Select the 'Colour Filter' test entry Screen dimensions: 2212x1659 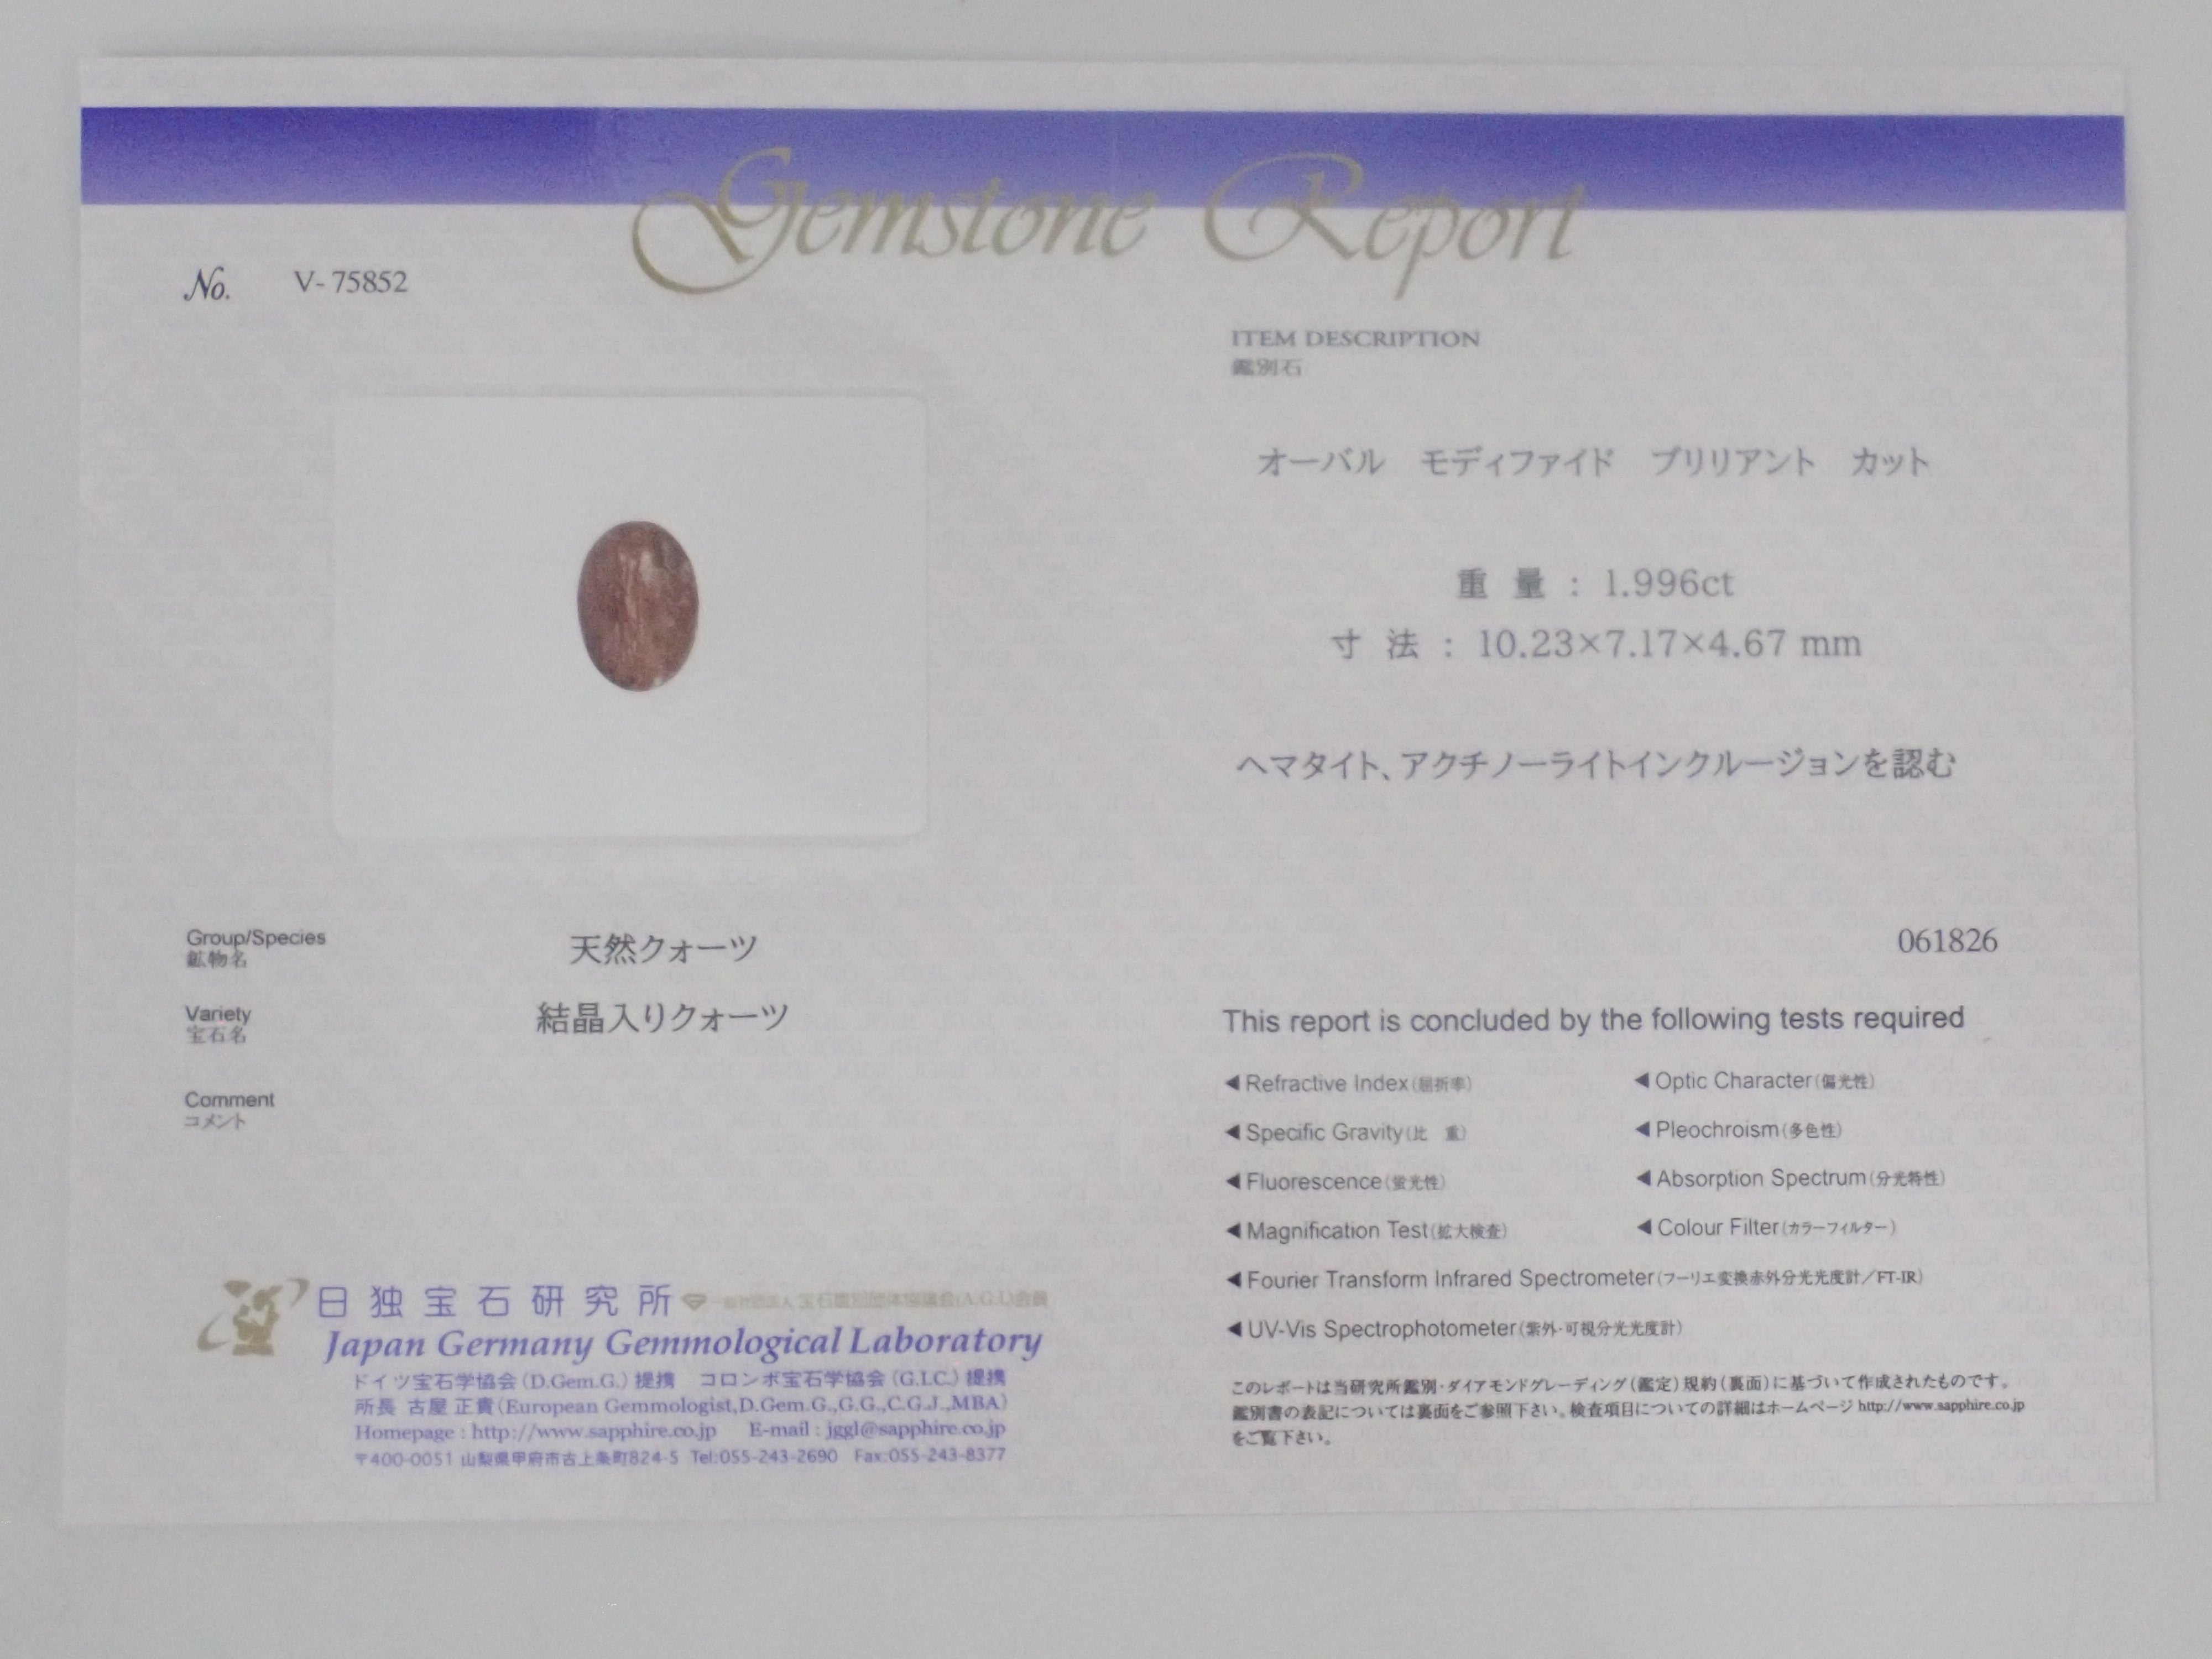[x=1766, y=1228]
